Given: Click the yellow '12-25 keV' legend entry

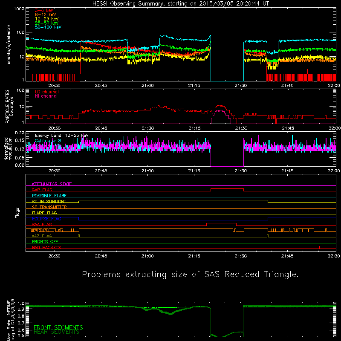Looking at the screenshot, I should [47, 19].
